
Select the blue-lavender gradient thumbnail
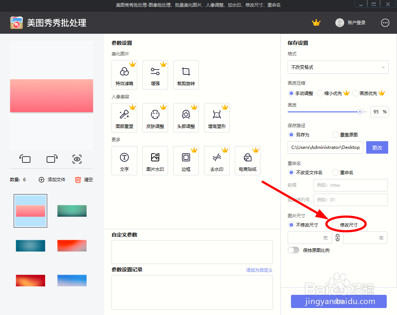click(72, 280)
